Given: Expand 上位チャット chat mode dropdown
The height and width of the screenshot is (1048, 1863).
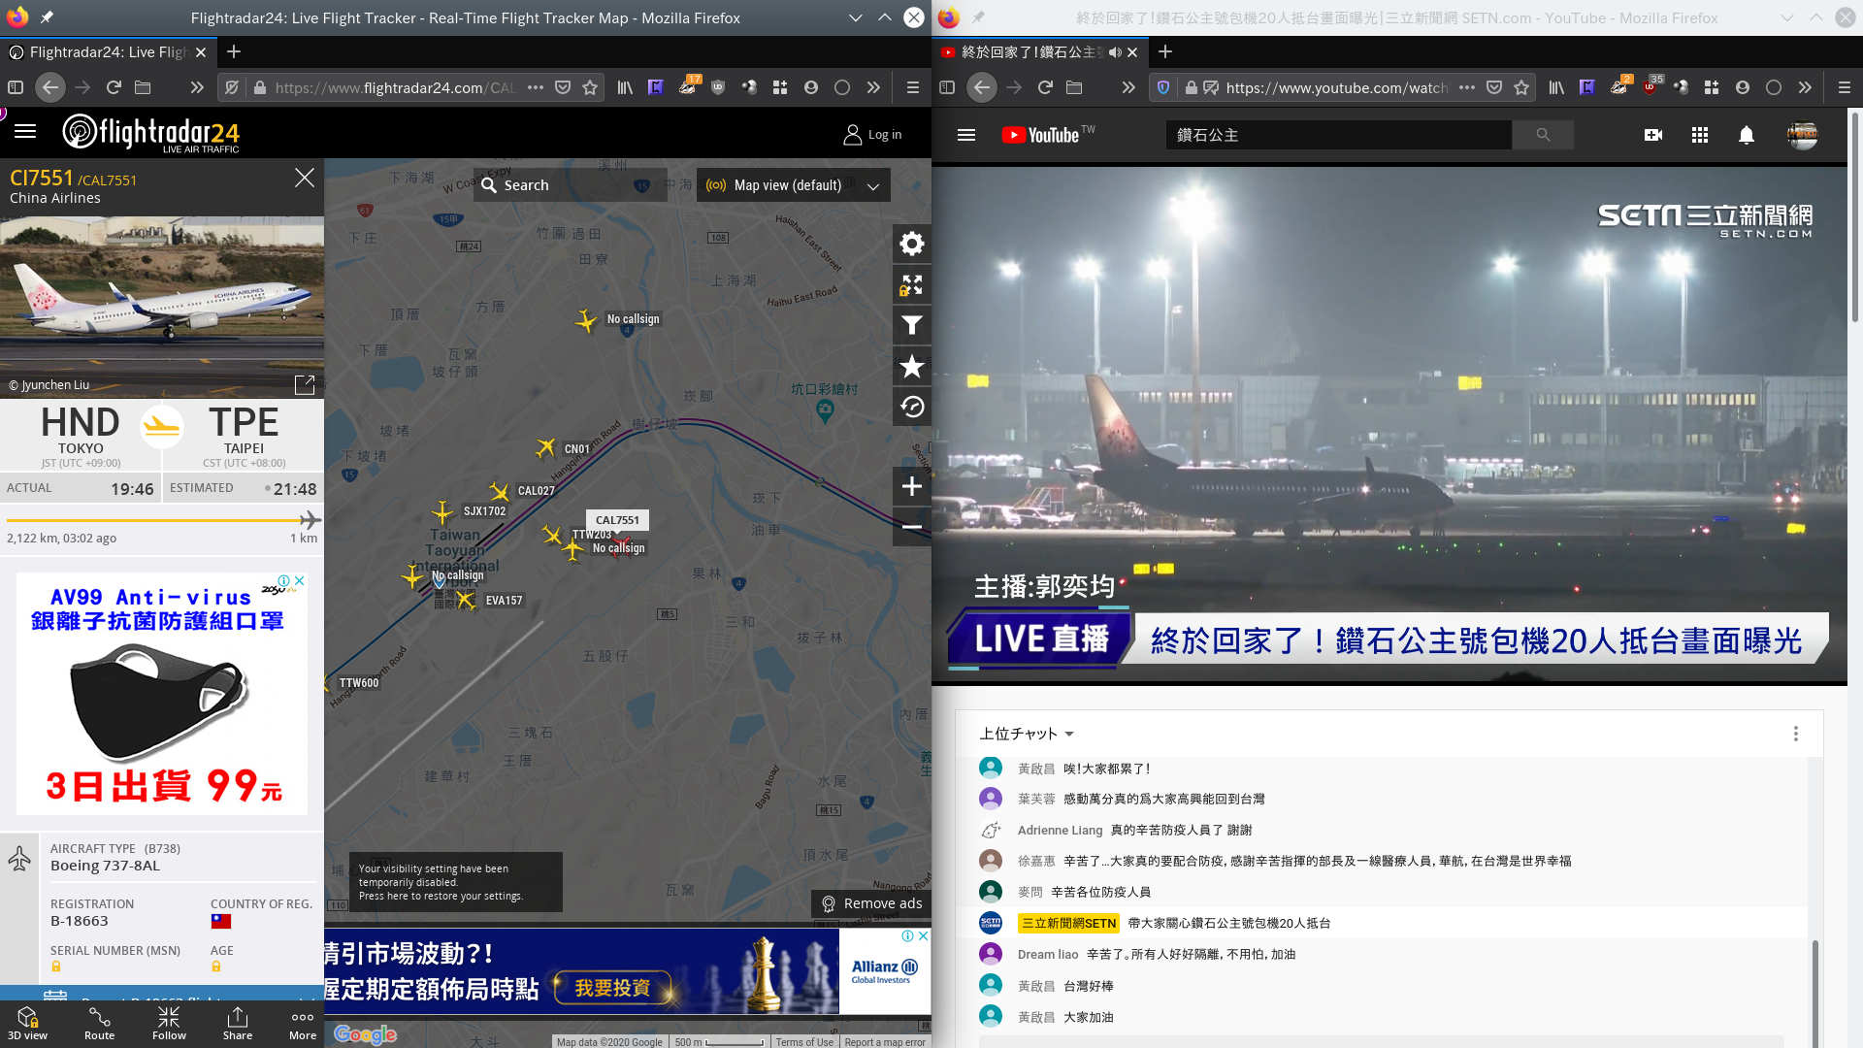Looking at the screenshot, I should point(1027,734).
